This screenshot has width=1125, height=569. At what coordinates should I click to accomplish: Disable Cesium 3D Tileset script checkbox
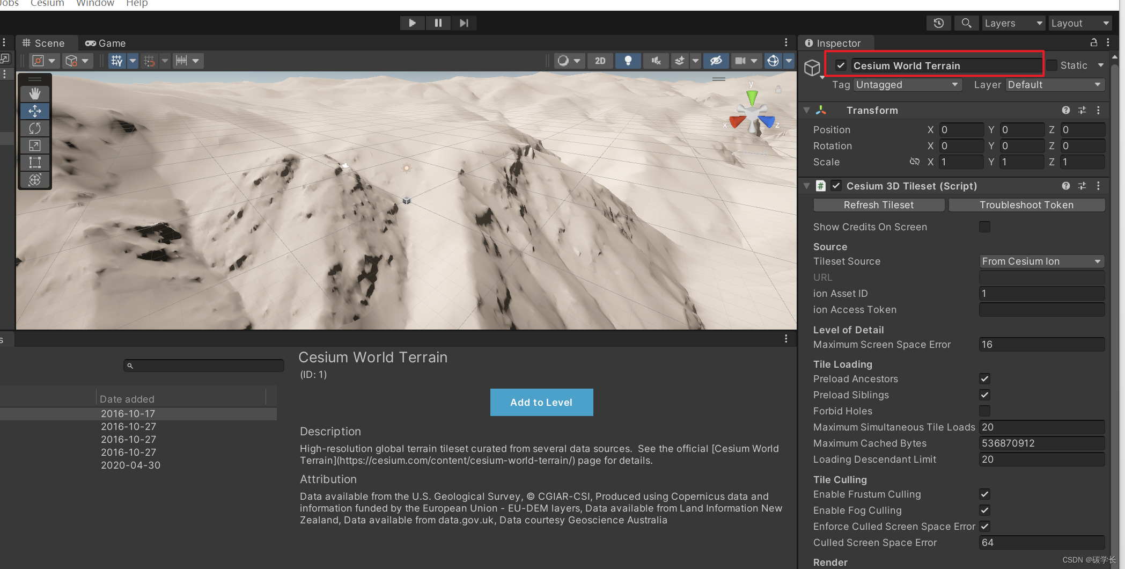click(836, 186)
